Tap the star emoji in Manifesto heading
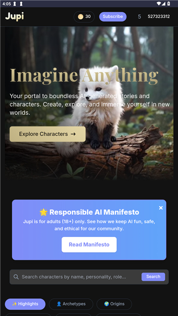This screenshot has height=316, width=178. click(44, 212)
